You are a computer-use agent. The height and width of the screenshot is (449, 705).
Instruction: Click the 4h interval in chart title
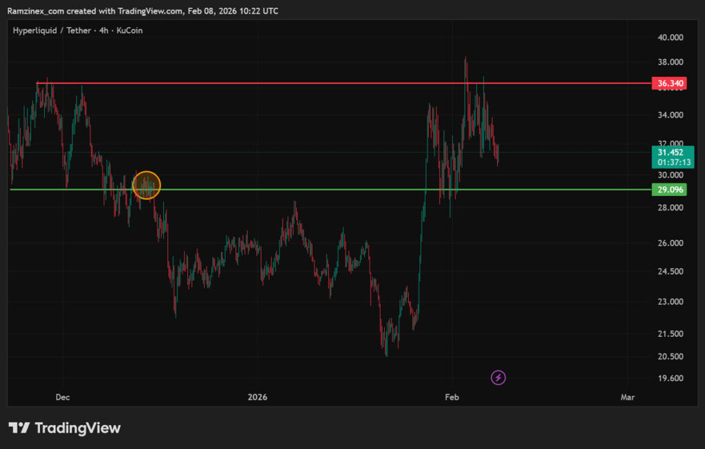[x=103, y=30]
